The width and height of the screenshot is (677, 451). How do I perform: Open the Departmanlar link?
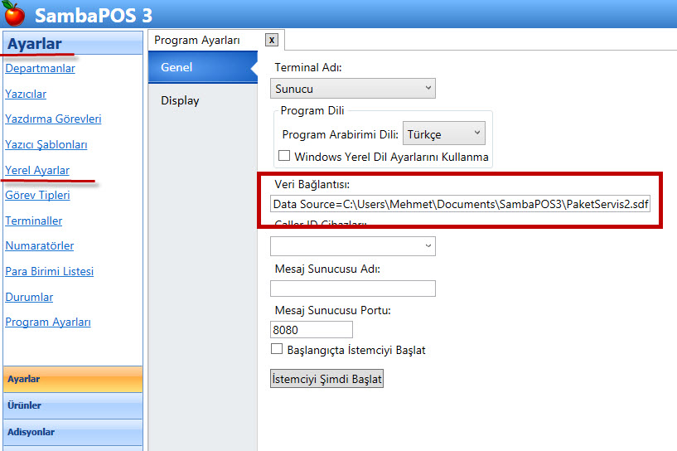click(x=40, y=68)
